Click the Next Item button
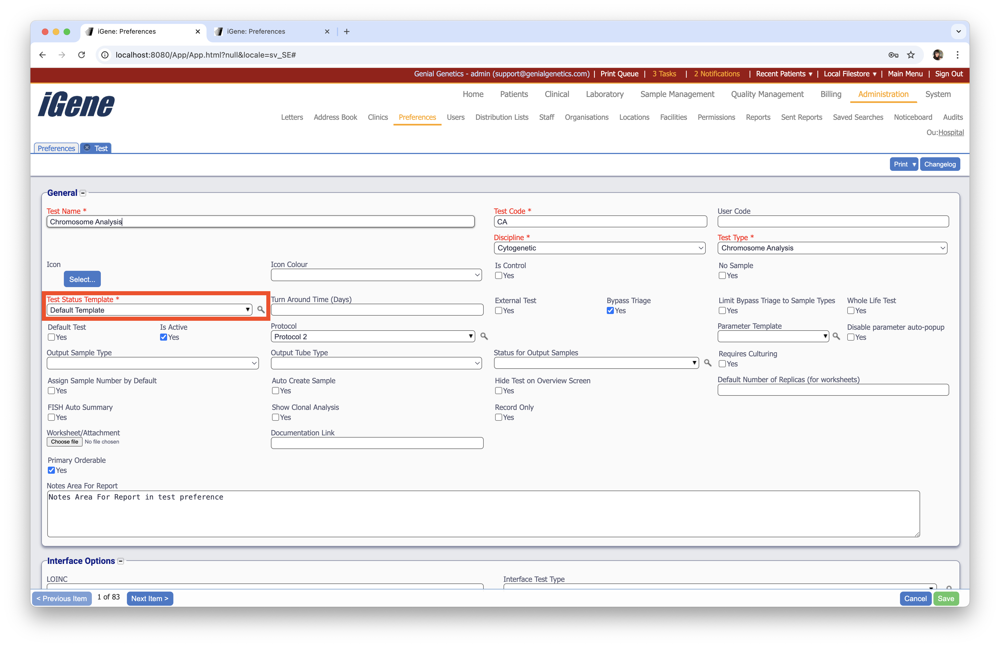Viewport: 1000px width, 647px height. (x=149, y=598)
